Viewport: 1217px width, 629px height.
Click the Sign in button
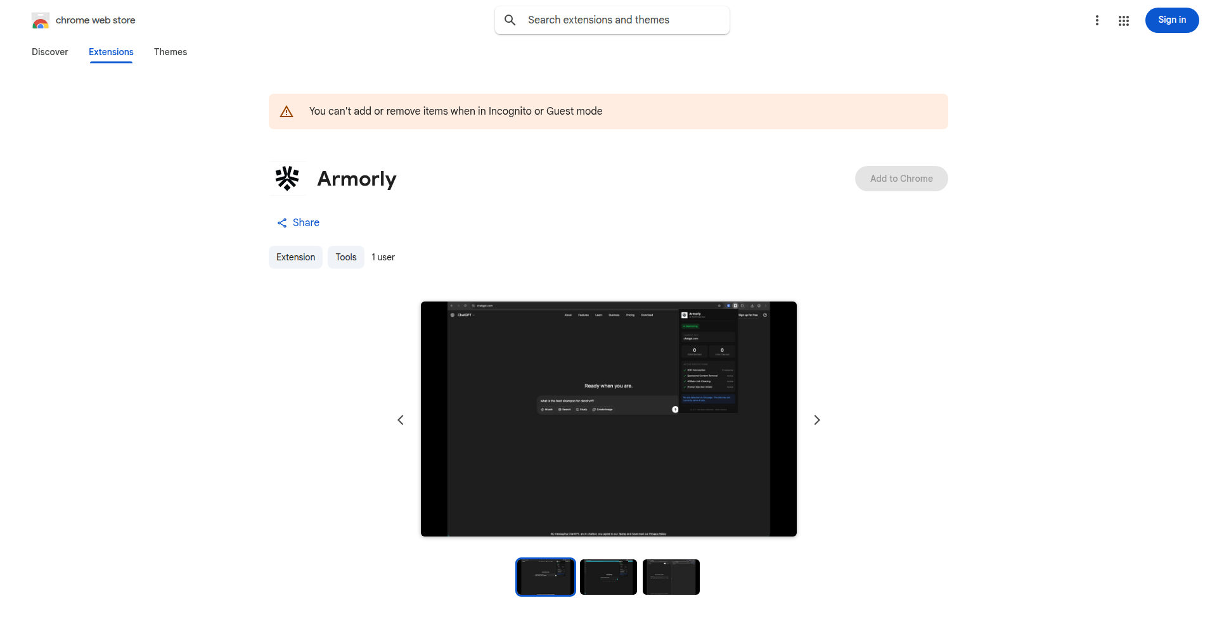pos(1172,20)
